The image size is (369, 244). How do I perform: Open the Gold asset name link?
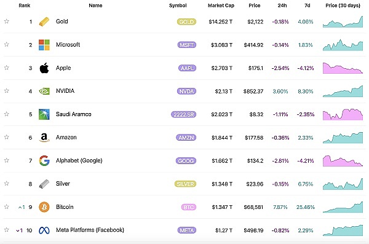pos(62,22)
